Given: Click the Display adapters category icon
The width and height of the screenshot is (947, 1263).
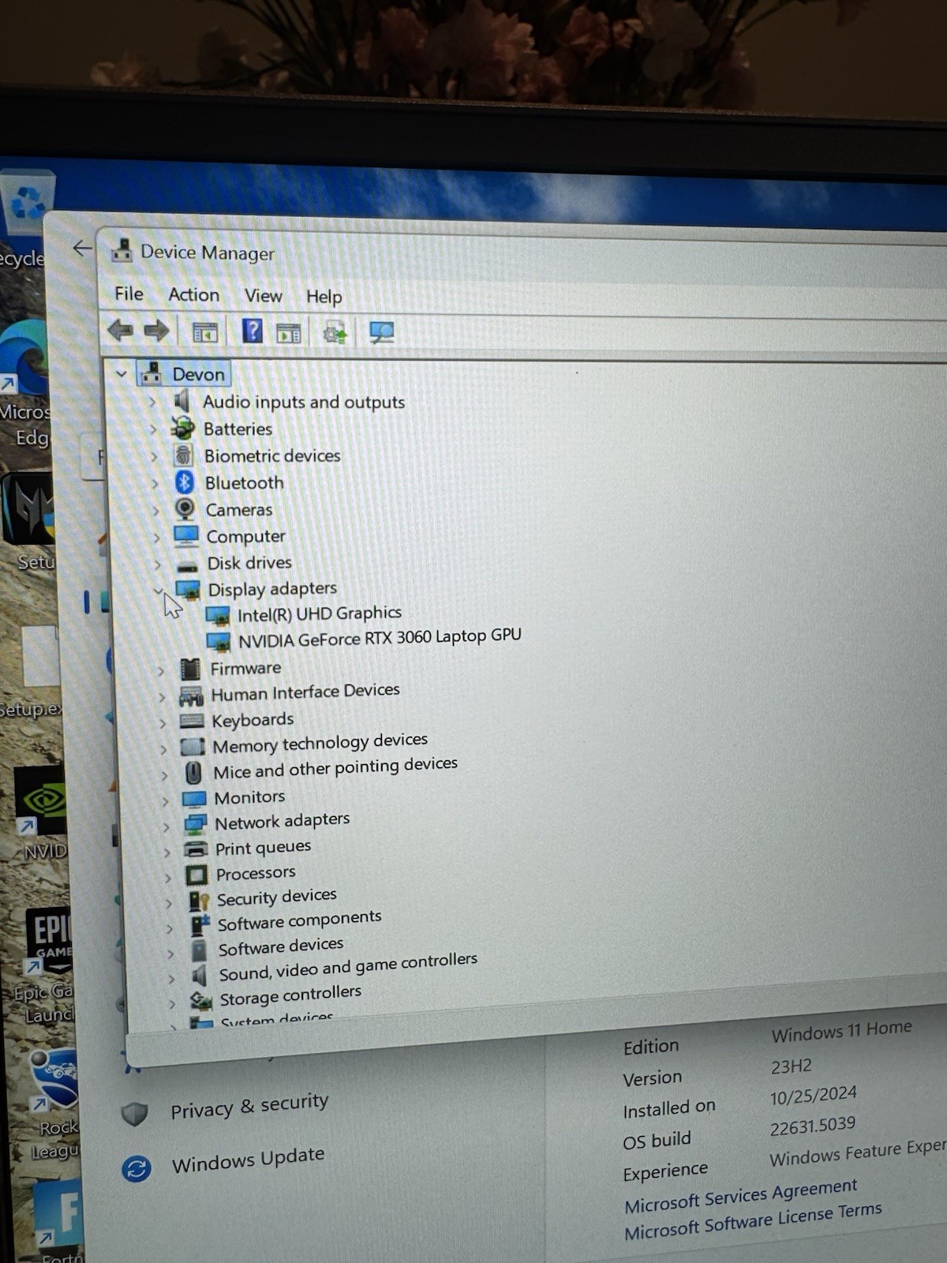Looking at the screenshot, I should 188,590.
